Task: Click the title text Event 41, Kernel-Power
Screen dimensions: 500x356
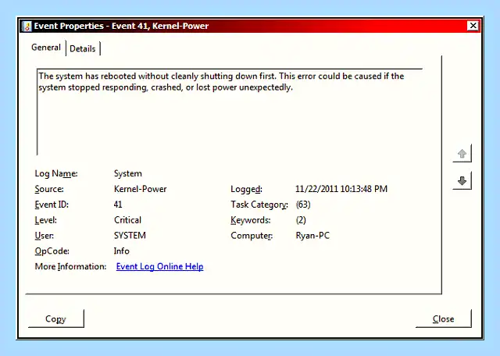Action: (160, 26)
